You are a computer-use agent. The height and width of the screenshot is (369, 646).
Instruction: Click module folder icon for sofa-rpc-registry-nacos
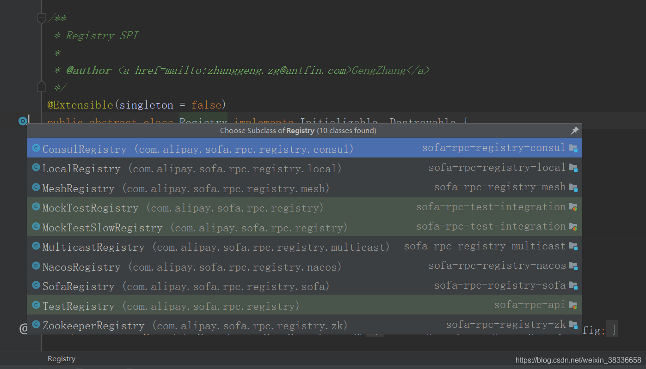pos(573,266)
